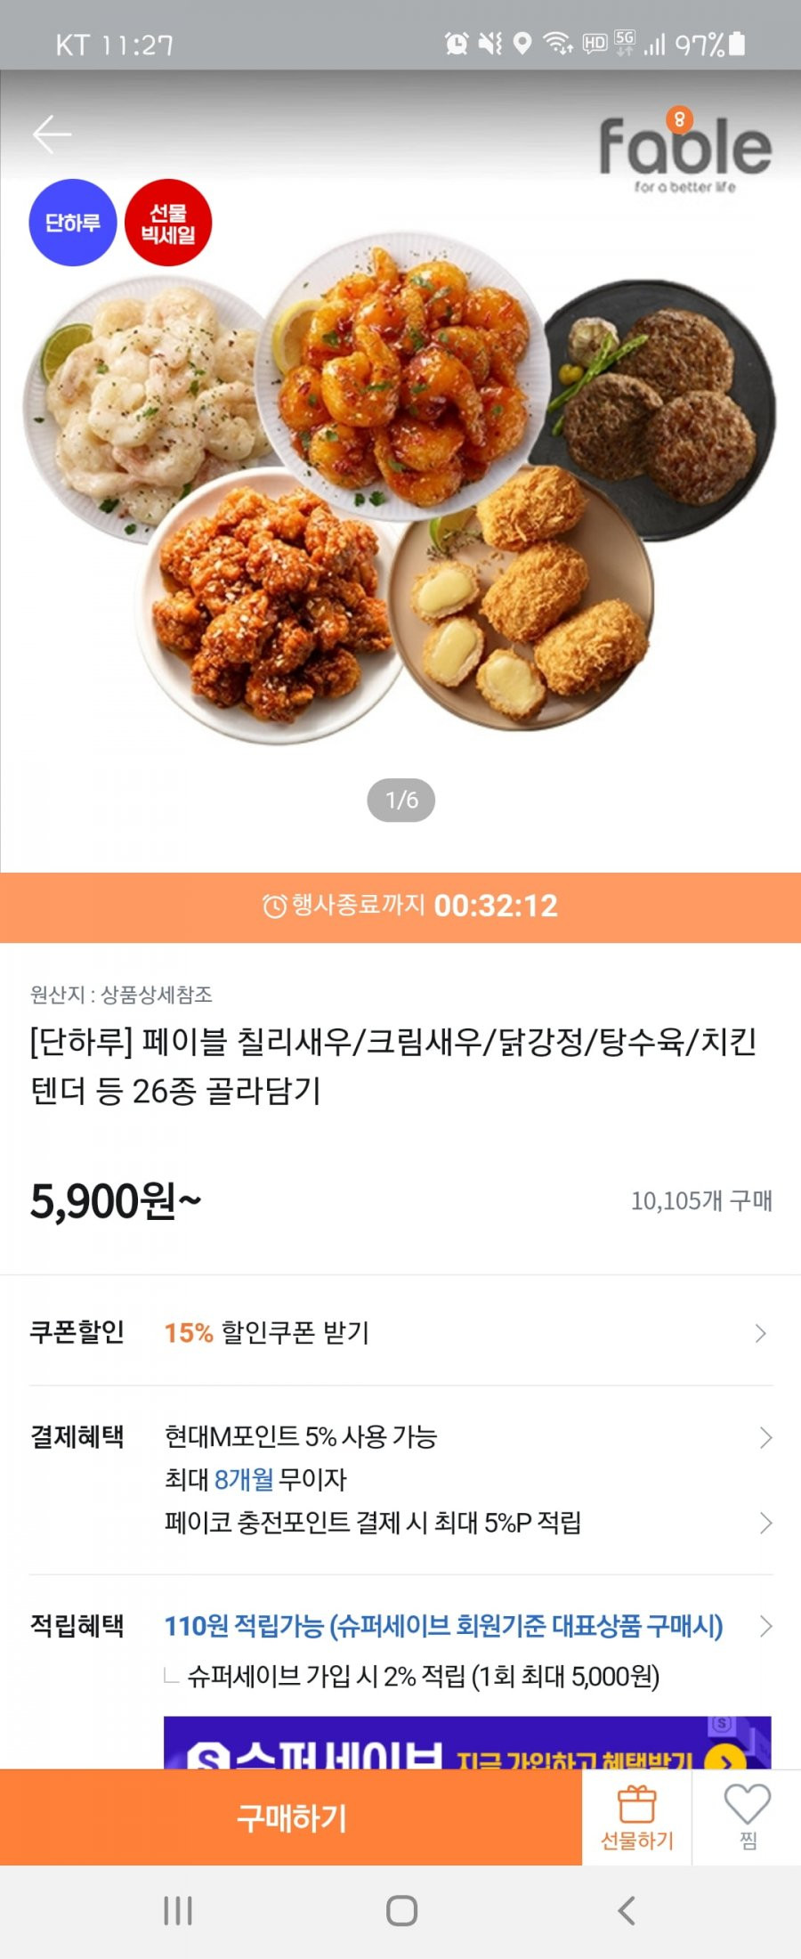Screen dimensions: 801x1959
Task: Tap the Android home button
Action: click(401, 1911)
